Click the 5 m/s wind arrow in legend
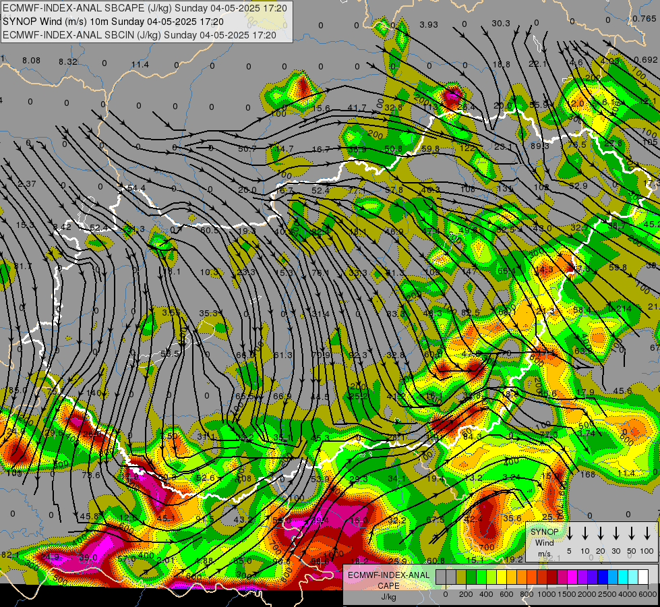 click(569, 533)
